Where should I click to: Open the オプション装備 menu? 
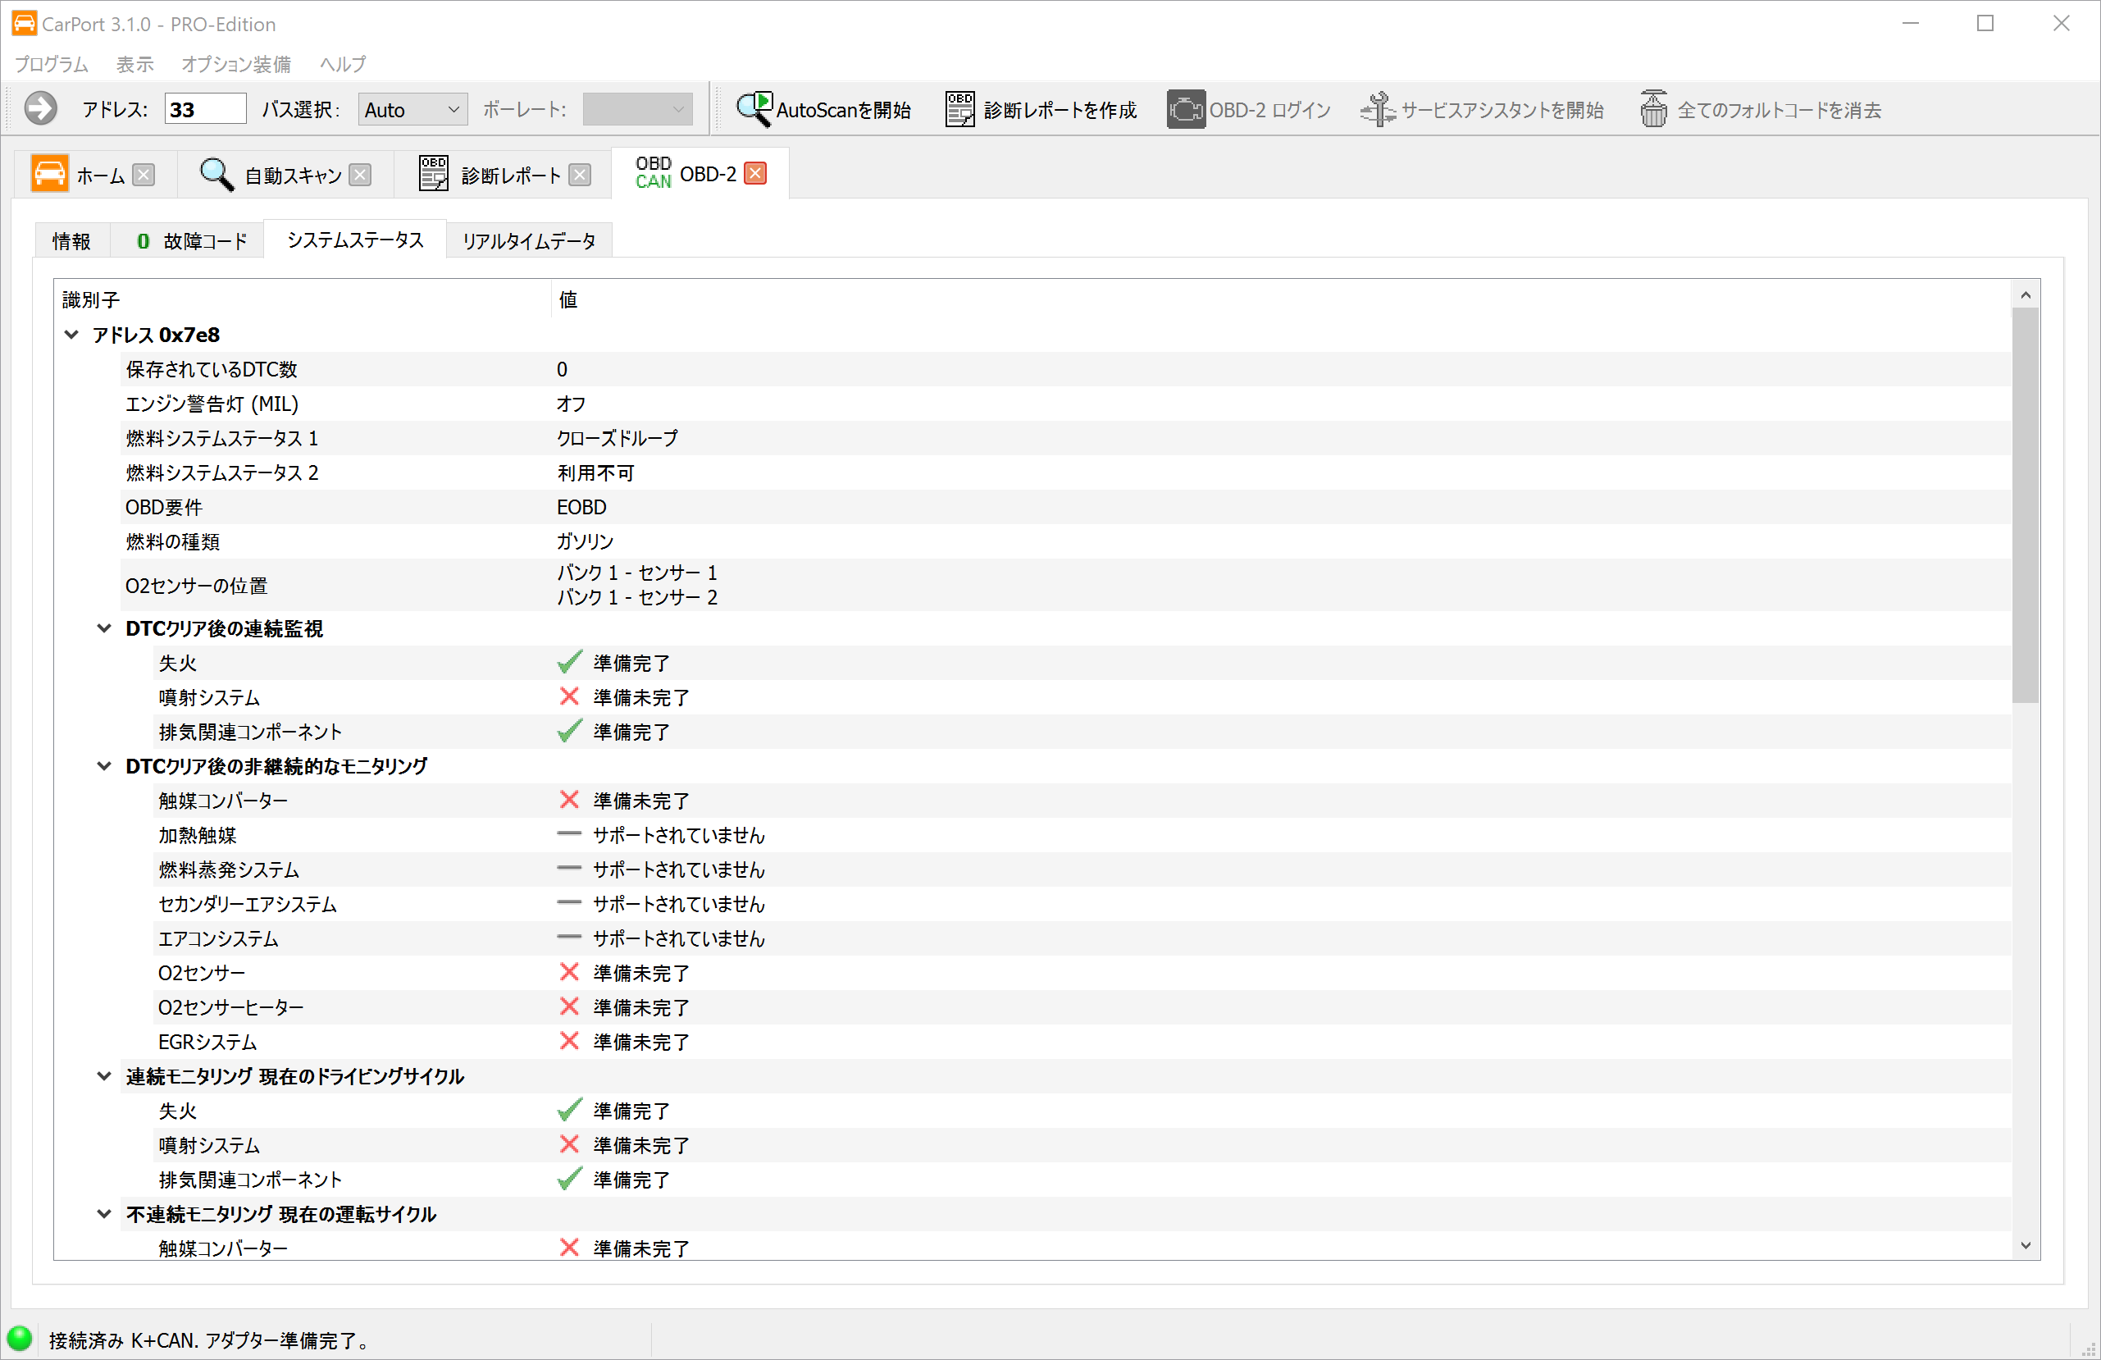[x=235, y=65]
